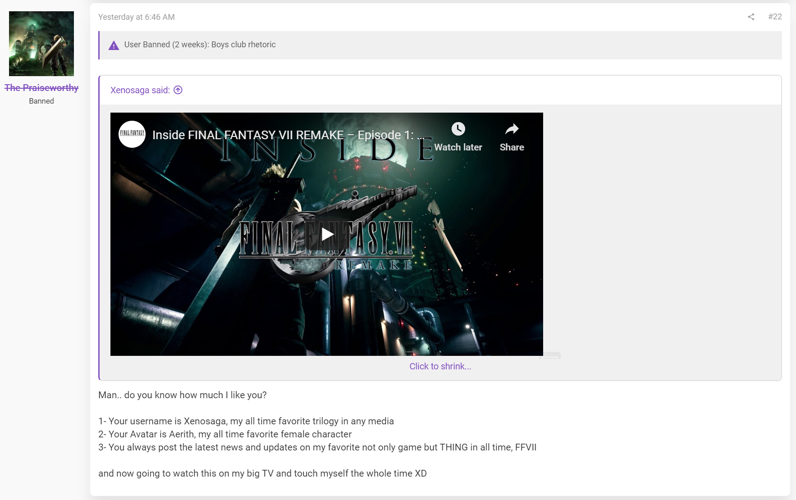Click the share post icon
Image resolution: width=796 pixels, height=500 pixels.
pyautogui.click(x=751, y=17)
